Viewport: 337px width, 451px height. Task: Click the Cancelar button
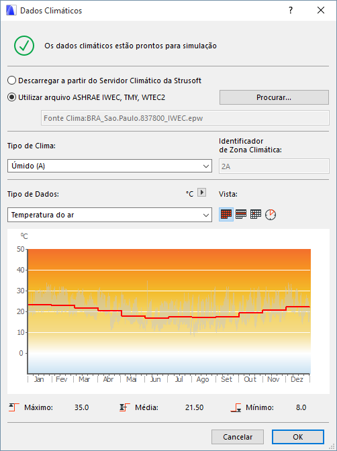click(x=238, y=437)
